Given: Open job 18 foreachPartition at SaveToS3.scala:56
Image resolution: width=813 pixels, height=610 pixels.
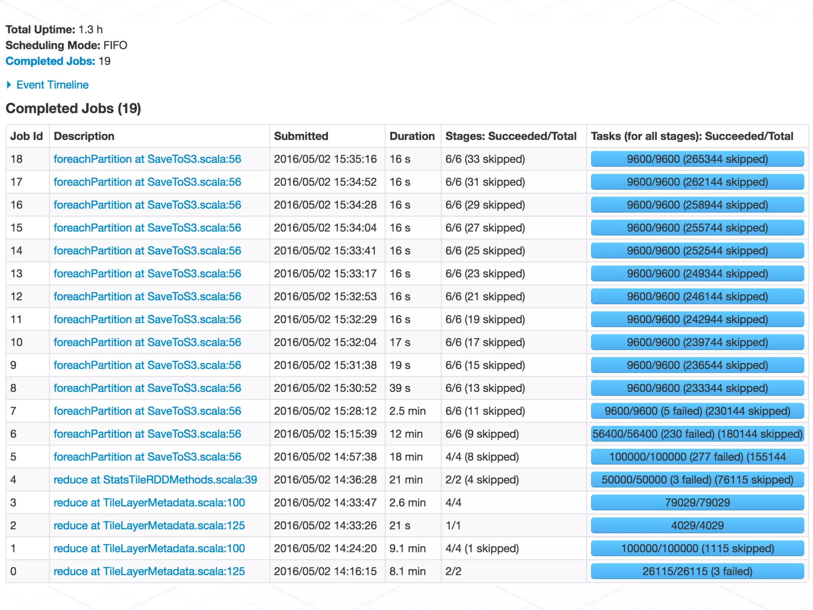Looking at the screenshot, I should [147, 159].
